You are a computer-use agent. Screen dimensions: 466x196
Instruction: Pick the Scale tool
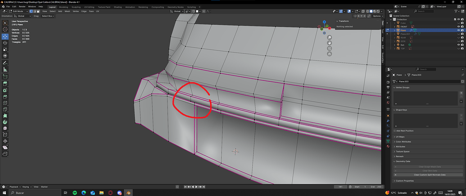[5, 49]
